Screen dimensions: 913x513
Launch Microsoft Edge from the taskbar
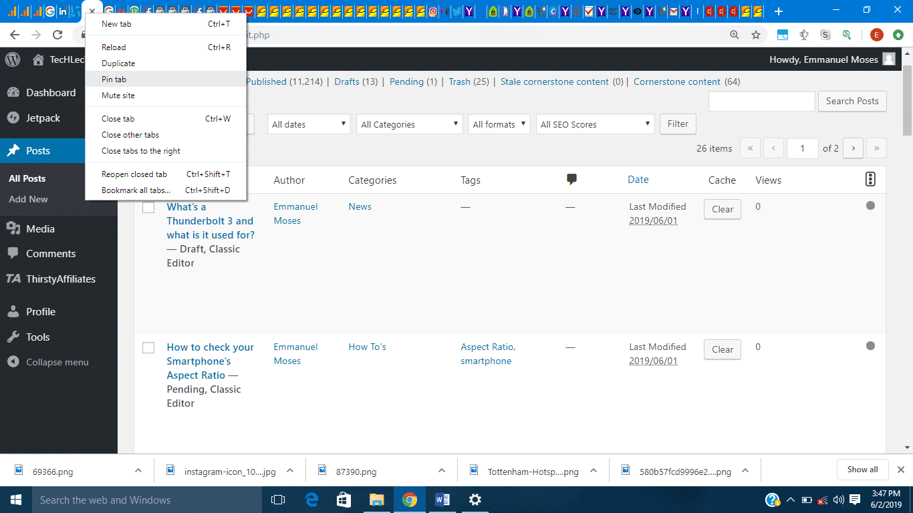pos(311,500)
